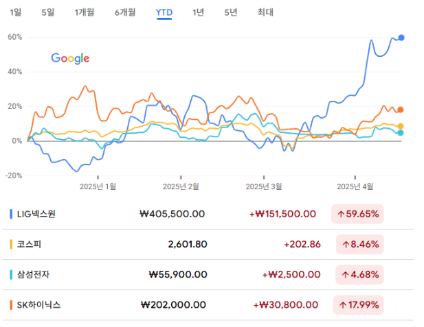This screenshot has height=327, width=424.
Task: Click the blue LIG넥스원 color marker
Action: coord(11,214)
